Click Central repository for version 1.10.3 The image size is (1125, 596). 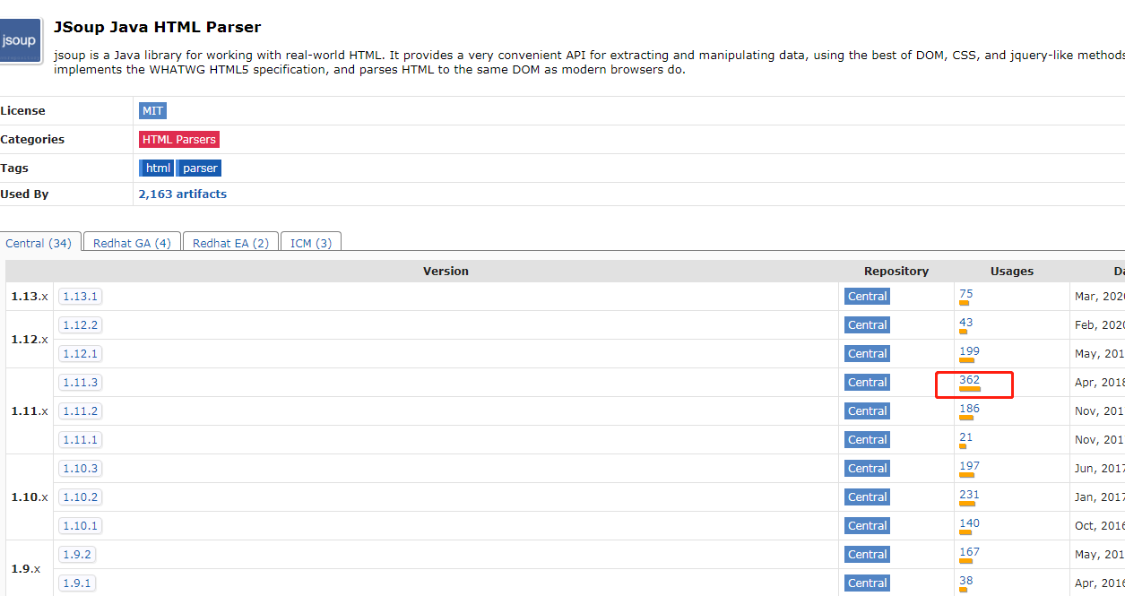click(x=867, y=469)
